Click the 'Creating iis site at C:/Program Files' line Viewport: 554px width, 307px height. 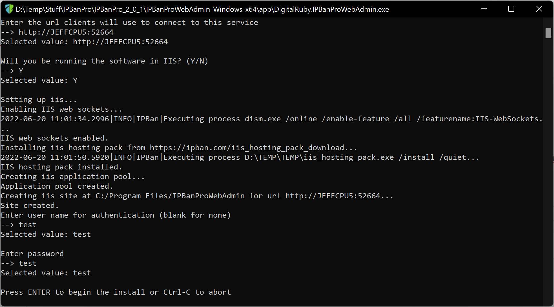[197, 196]
